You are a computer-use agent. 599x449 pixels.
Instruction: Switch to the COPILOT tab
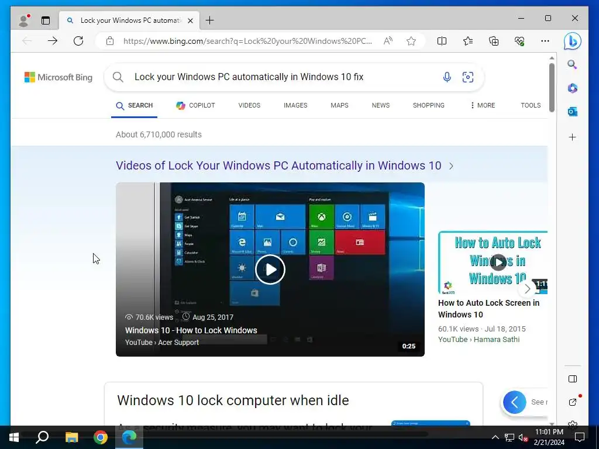pyautogui.click(x=195, y=105)
